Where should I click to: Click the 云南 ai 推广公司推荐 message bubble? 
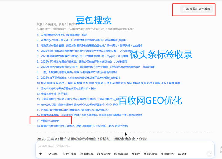pyautogui.click(x=196, y=9)
